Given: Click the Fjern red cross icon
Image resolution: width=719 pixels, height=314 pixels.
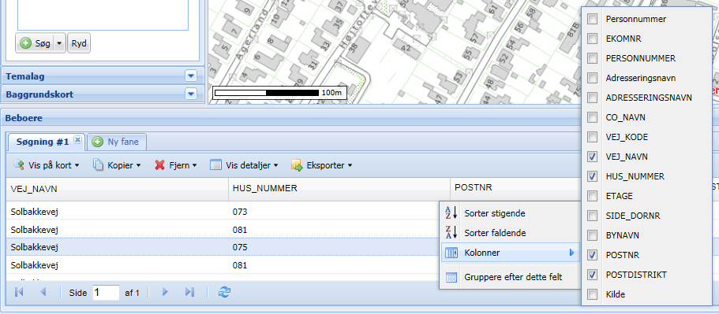Looking at the screenshot, I should point(159,165).
